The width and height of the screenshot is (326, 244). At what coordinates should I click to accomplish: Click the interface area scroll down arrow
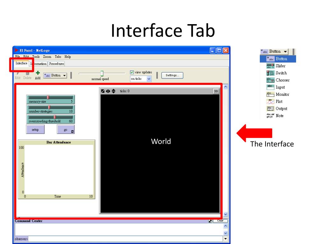click(x=226, y=214)
